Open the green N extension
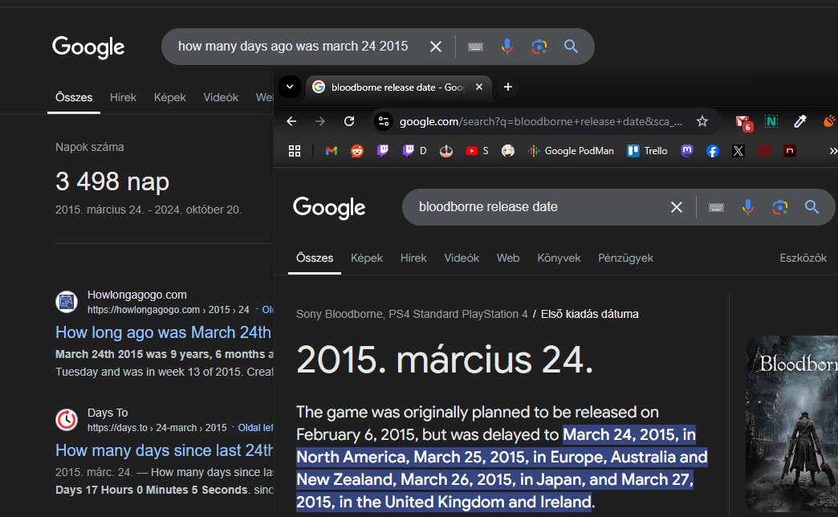Screen dimensions: 838x517 pos(771,121)
